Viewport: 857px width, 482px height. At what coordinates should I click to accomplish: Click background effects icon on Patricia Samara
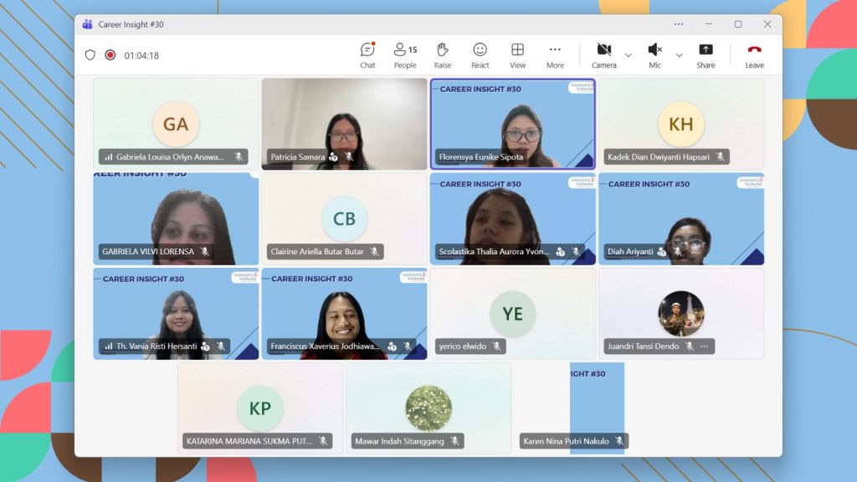pyautogui.click(x=333, y=156)
